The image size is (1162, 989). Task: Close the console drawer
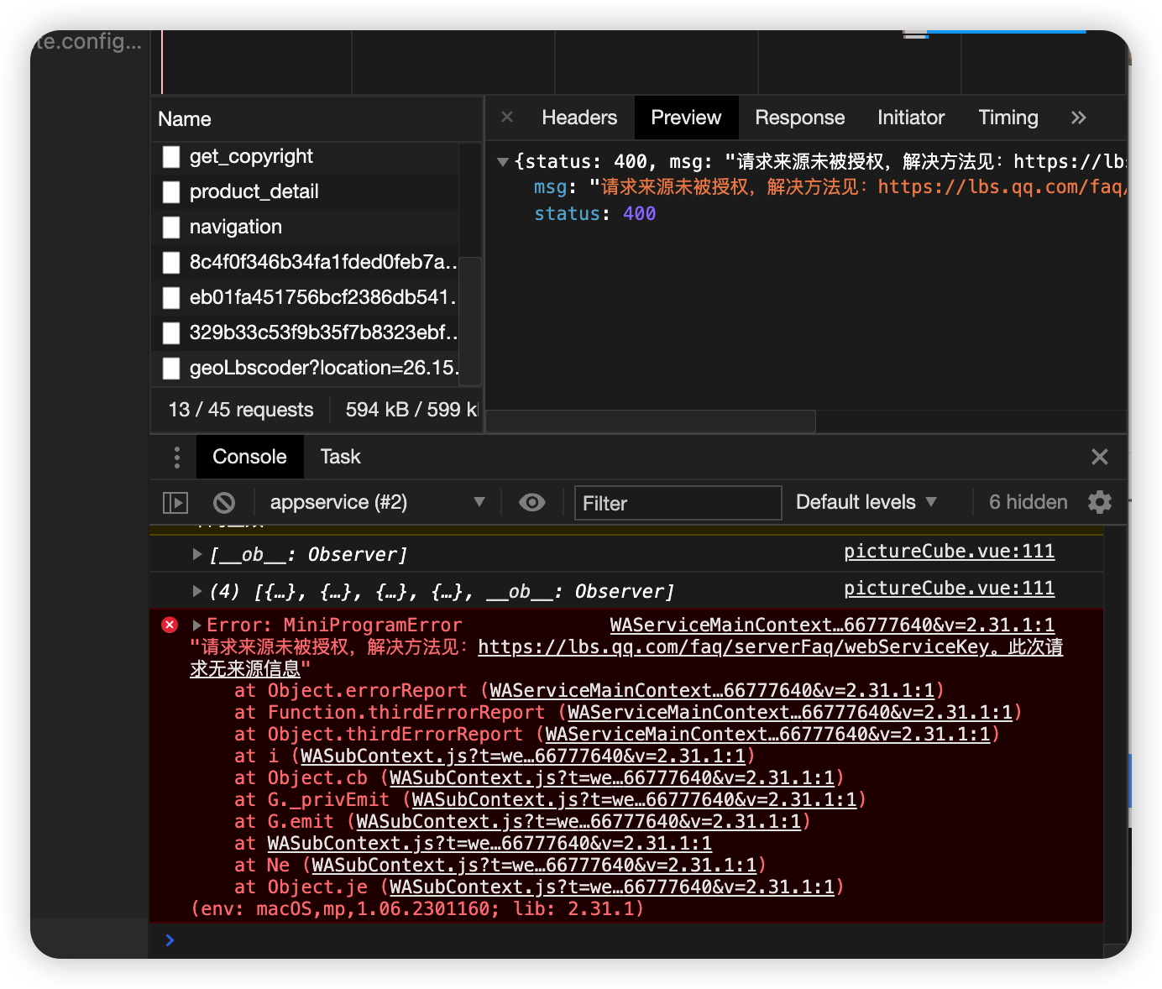1099,457
